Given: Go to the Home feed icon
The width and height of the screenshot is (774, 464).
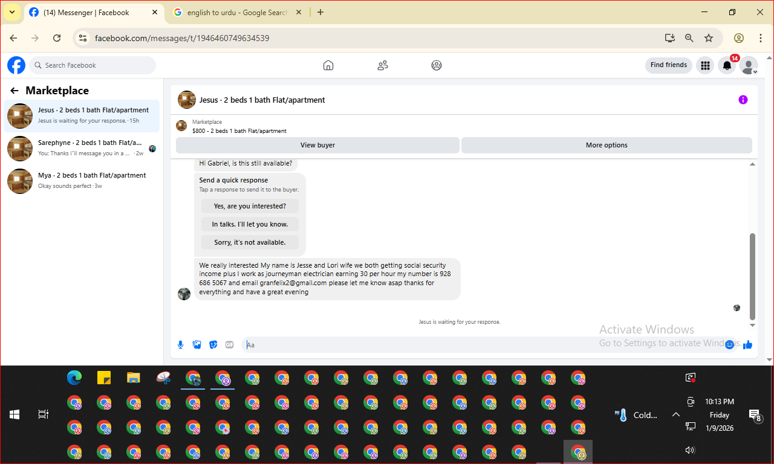Looking at the screenshot, I should [x=328, y=65].
